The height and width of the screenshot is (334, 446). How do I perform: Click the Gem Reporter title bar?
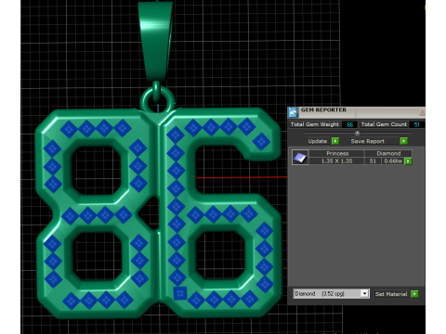click(356, 111)
